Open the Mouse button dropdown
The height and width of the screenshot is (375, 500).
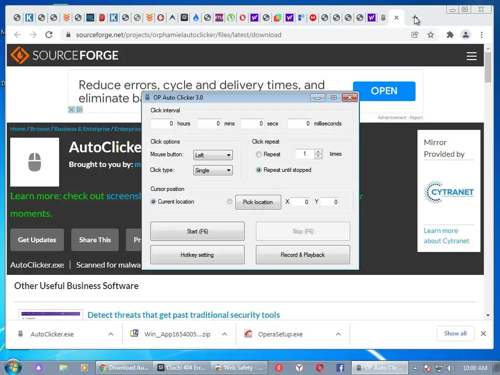click(x=213, y=155)
